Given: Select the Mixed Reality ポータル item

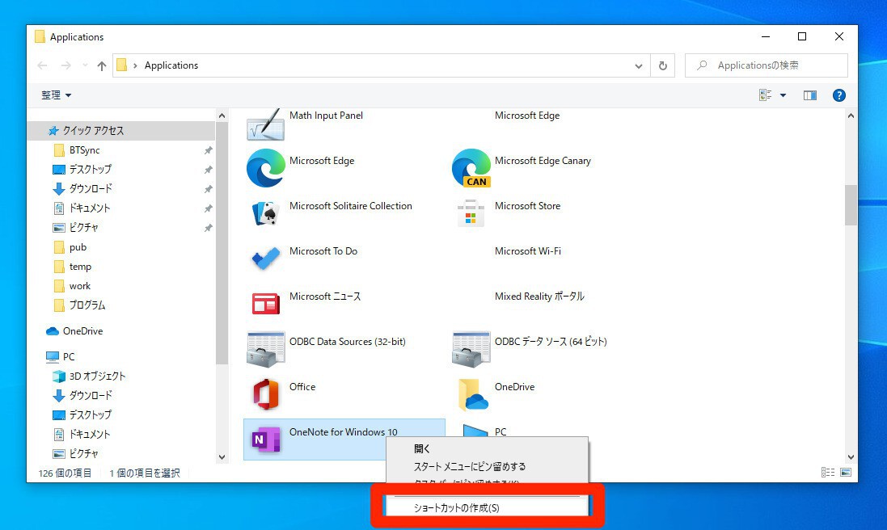Looking at the screenshot, I should [539, 297].
